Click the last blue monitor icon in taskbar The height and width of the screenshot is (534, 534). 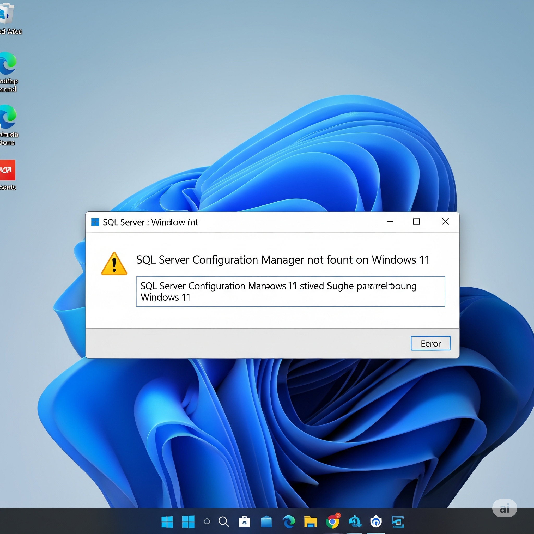(398, 522)
